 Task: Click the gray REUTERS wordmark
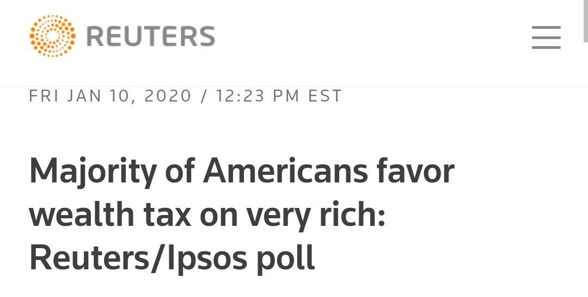[150, 36]
